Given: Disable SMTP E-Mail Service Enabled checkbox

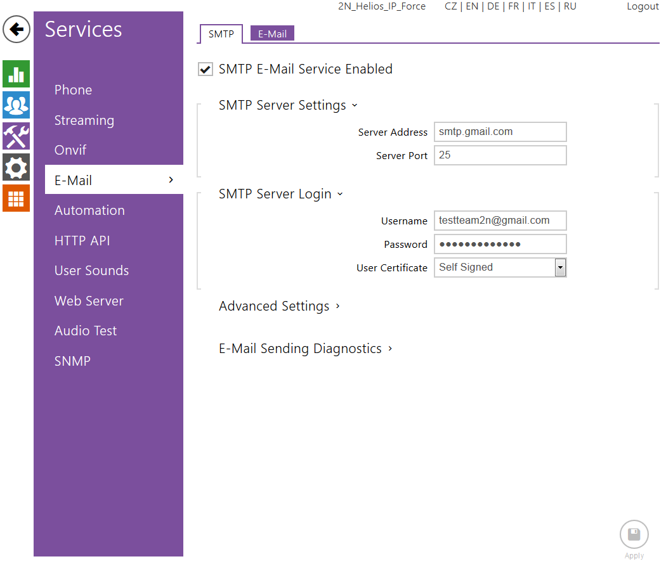Looking at the screenshot, I should (206, 70).
